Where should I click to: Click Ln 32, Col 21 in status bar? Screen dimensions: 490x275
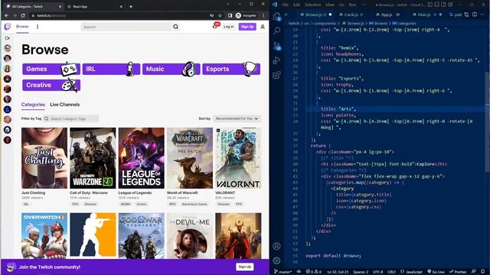coord(338,272)
